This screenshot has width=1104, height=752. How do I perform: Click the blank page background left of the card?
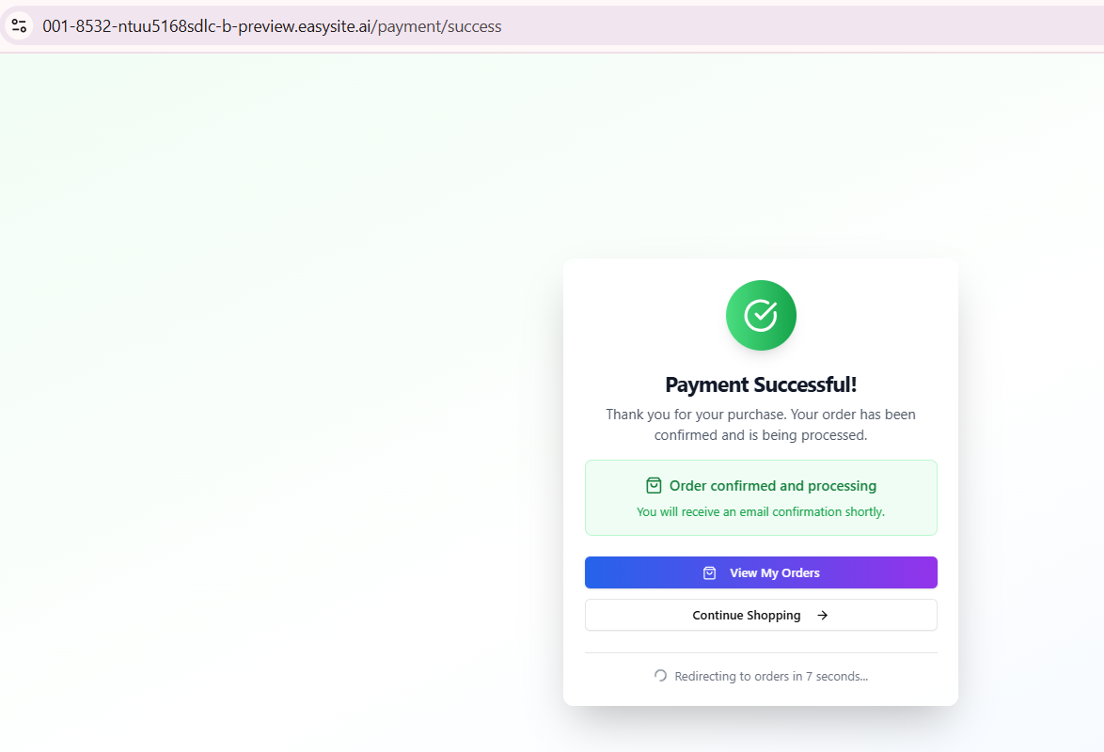[282, 423]
